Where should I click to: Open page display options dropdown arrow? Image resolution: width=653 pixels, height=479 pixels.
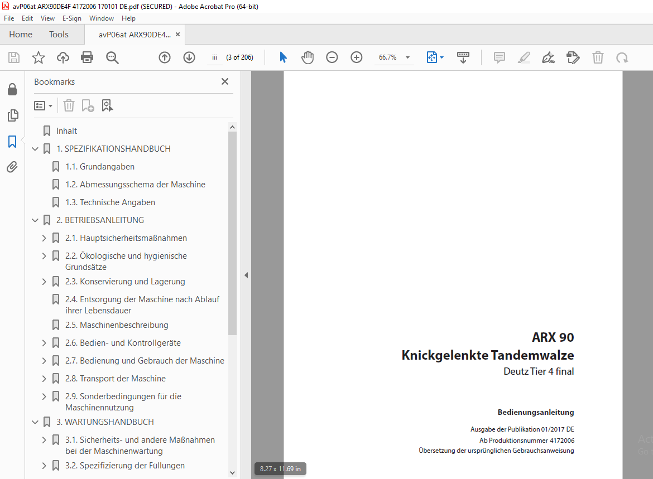pos(442,57)
